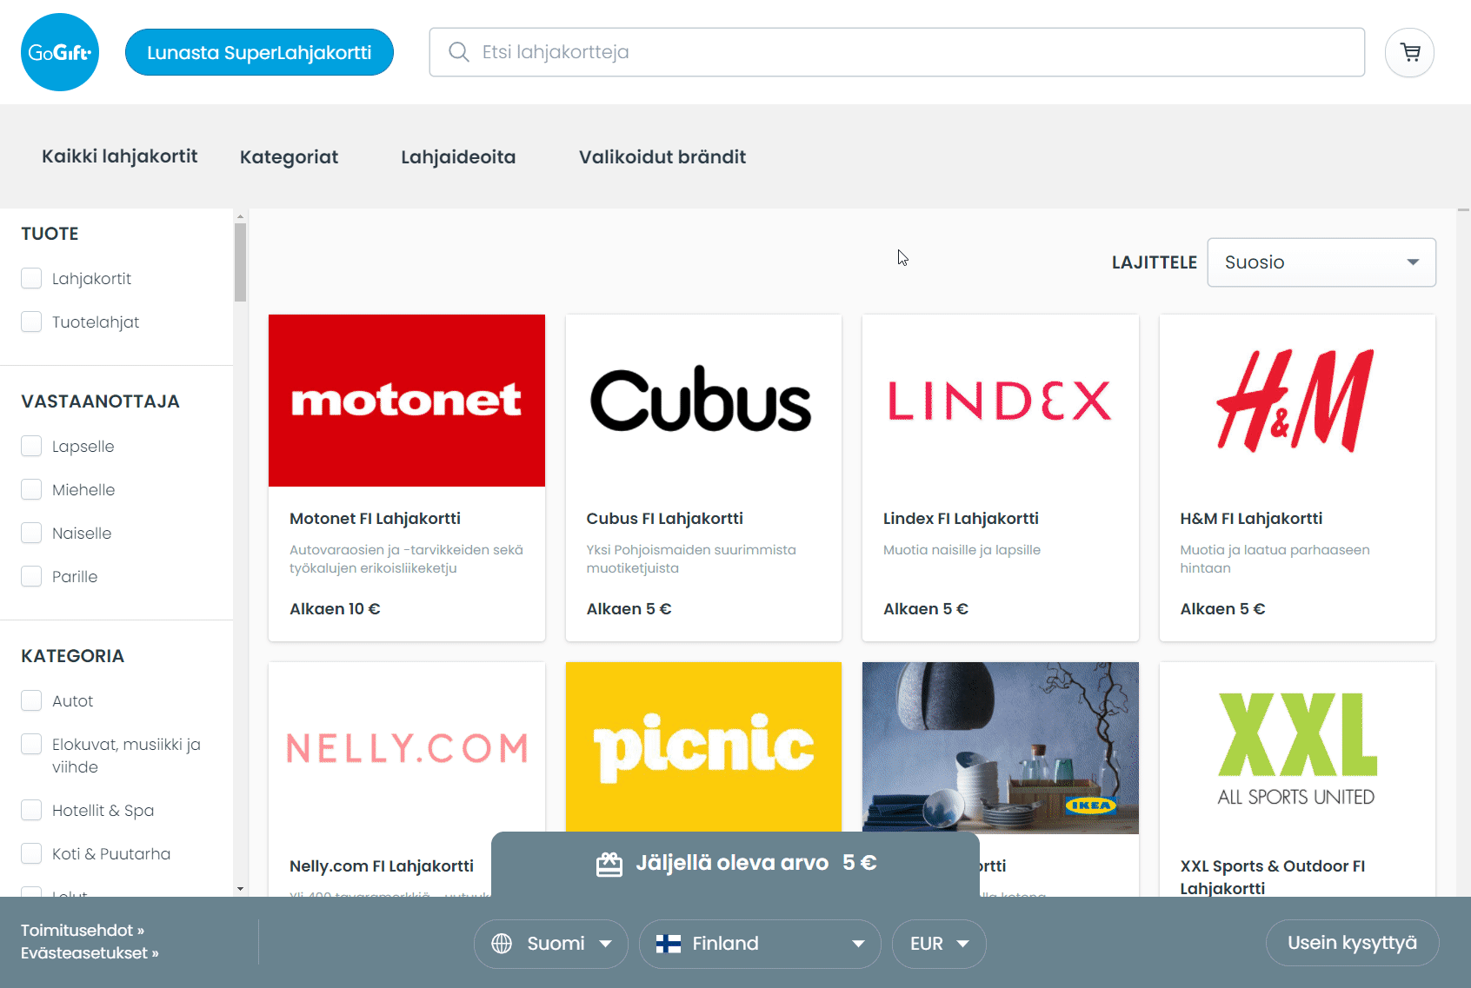
Task: Check the Tuotelahjat checkbox
Action: tap(31, 322)
